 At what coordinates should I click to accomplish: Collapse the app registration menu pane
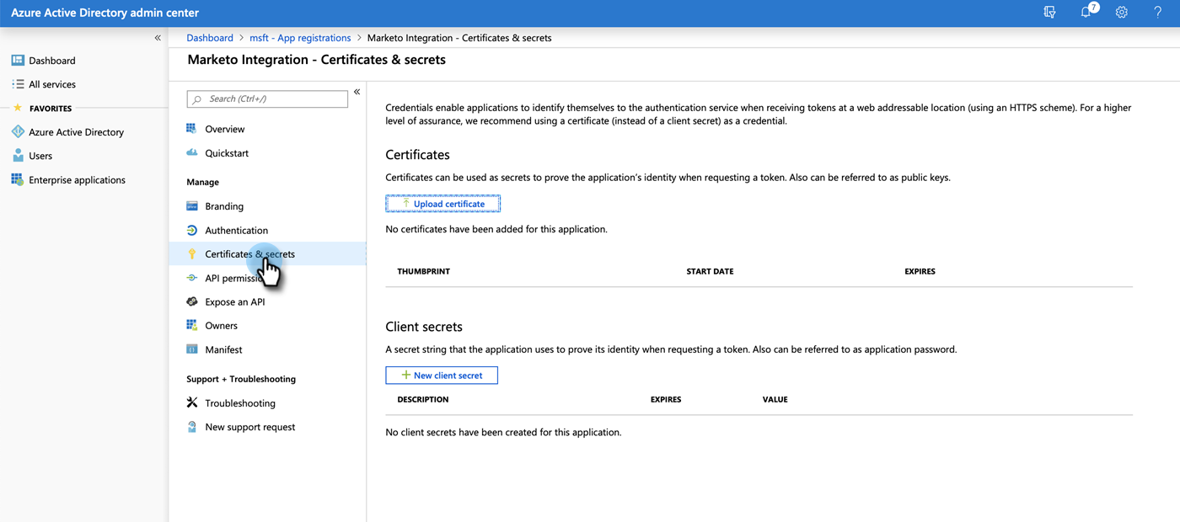(357, 92)
